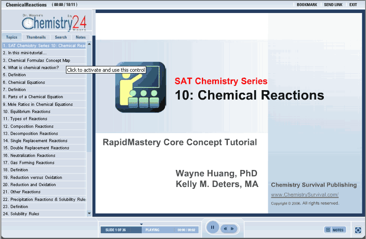The width and height of the screenshot is (366, 239).
Task: Open the Notes button in bottom bar
Action: click(x=335, y=230)
